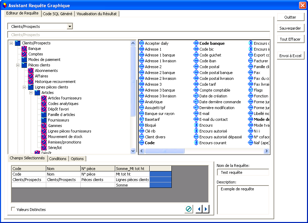Select the Banque table icon in tree
The width and height of the screenshot is (308, 223).
click(24, 49)
